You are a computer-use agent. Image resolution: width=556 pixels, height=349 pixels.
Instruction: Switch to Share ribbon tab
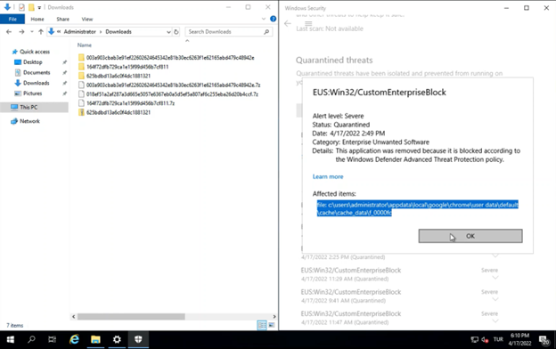(62, 19)
